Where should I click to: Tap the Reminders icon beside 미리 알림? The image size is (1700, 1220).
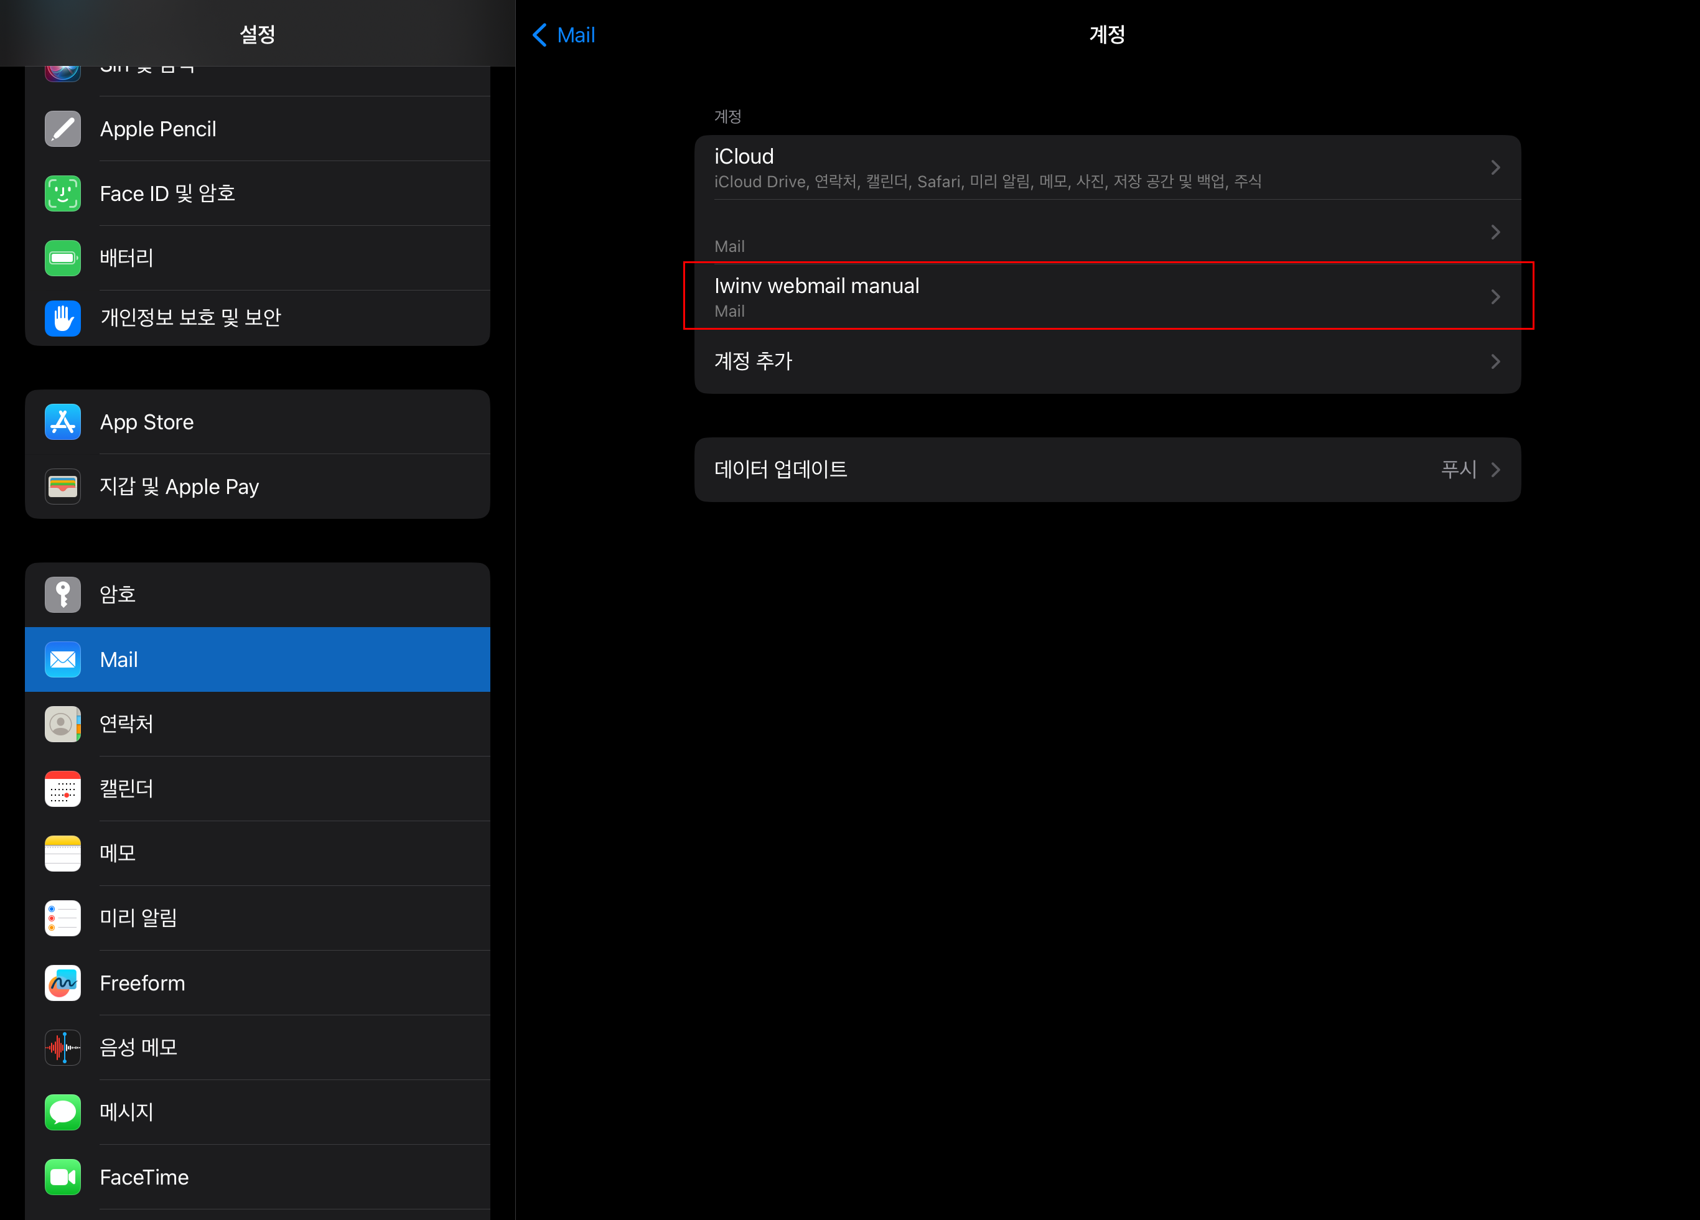click(x=63, y=918)
